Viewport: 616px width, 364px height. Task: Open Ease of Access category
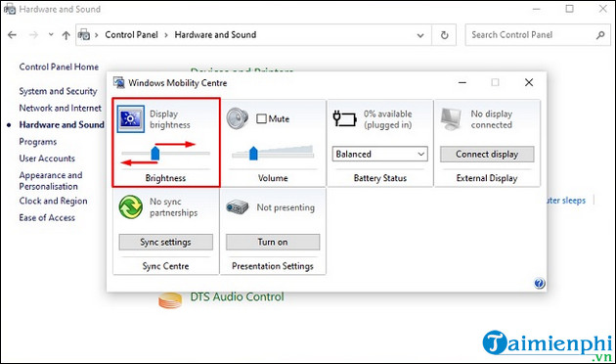47,218
